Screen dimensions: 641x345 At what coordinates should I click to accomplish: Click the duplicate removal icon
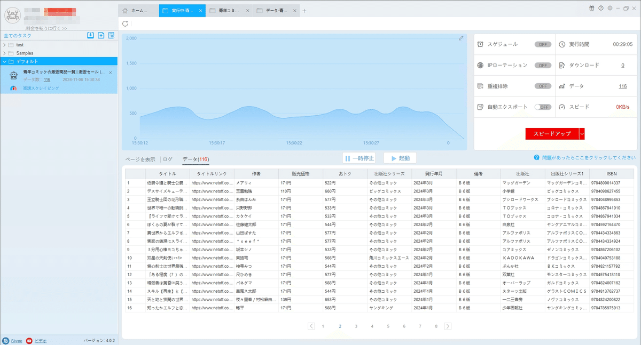coord(481,86)
